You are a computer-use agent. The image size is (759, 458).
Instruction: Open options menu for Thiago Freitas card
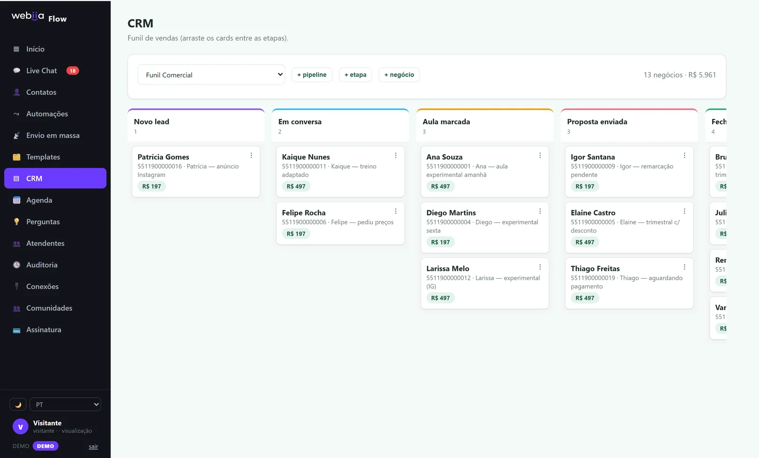click(685, 267)
